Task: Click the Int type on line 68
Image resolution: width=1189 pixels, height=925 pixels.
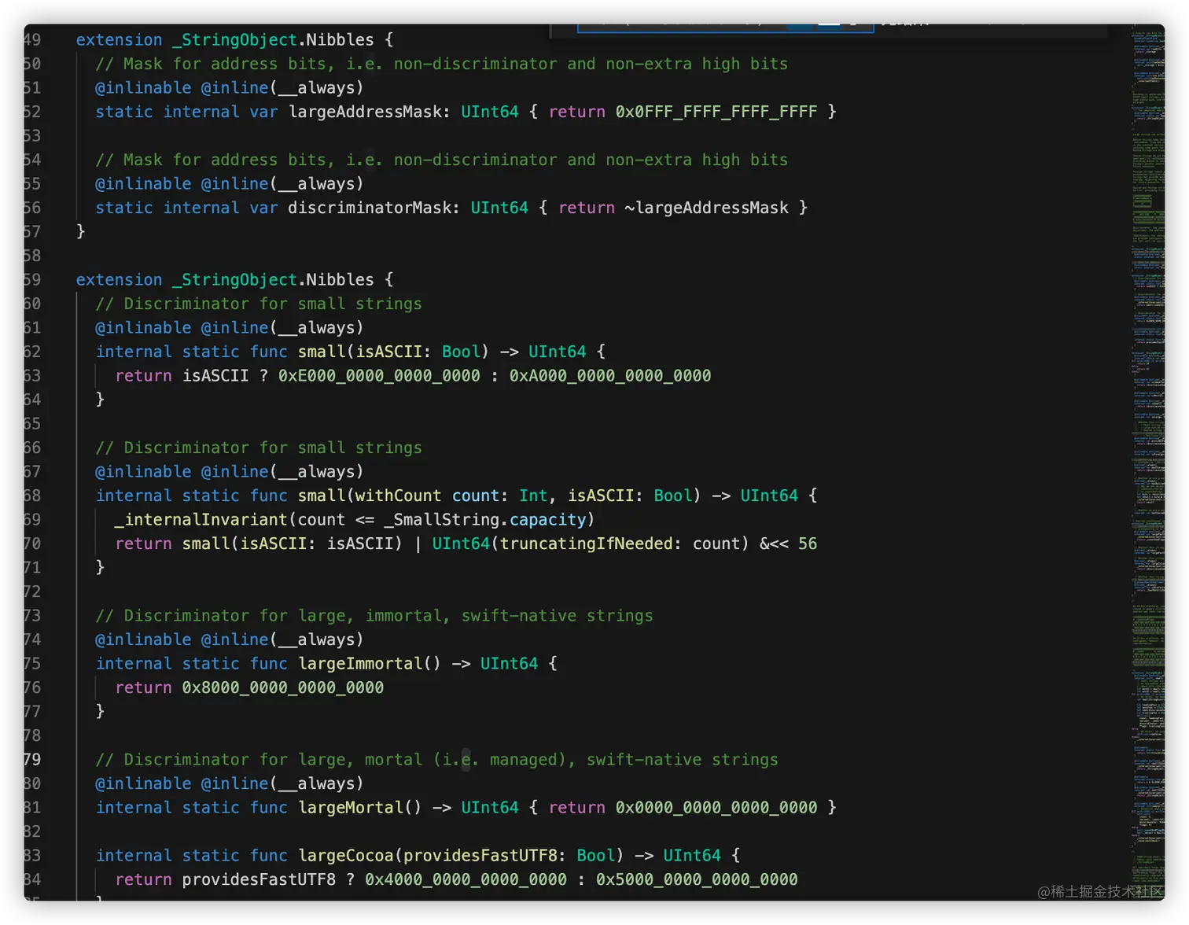Action: pos(533,496)
